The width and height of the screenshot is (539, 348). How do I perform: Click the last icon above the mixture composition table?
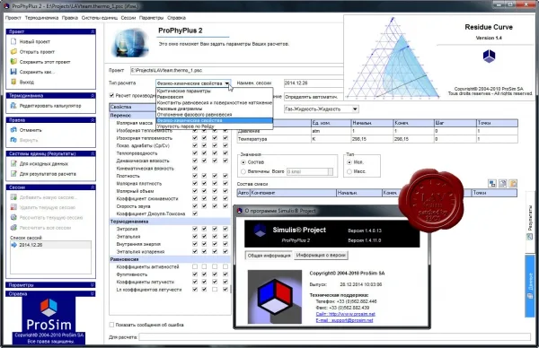(513, 184)
